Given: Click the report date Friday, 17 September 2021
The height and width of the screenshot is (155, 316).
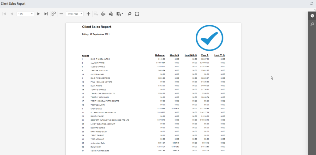Looking at the screenshot, I should pos(96,34).
